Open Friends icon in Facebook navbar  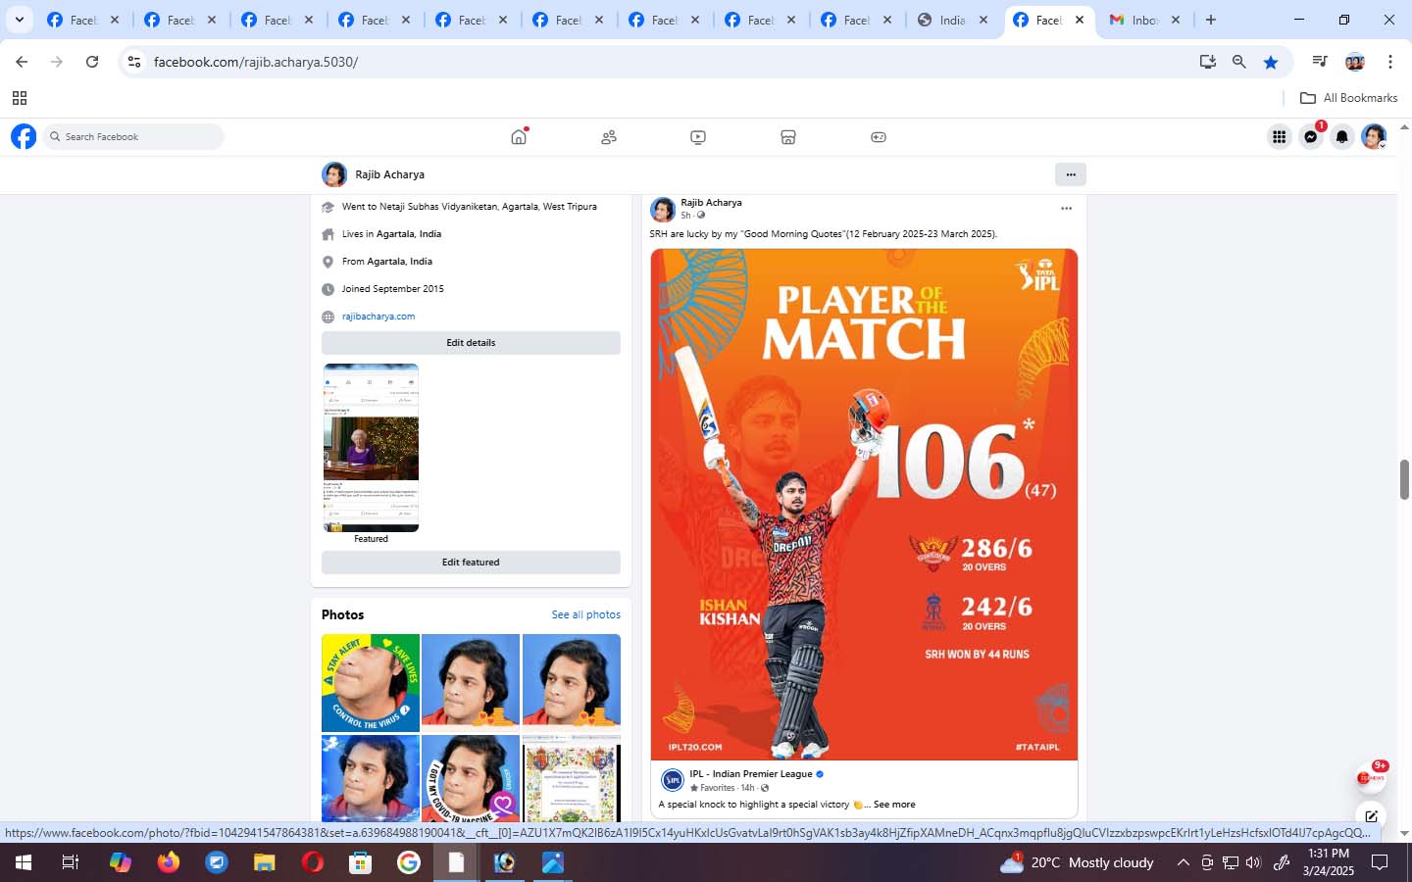609,137
